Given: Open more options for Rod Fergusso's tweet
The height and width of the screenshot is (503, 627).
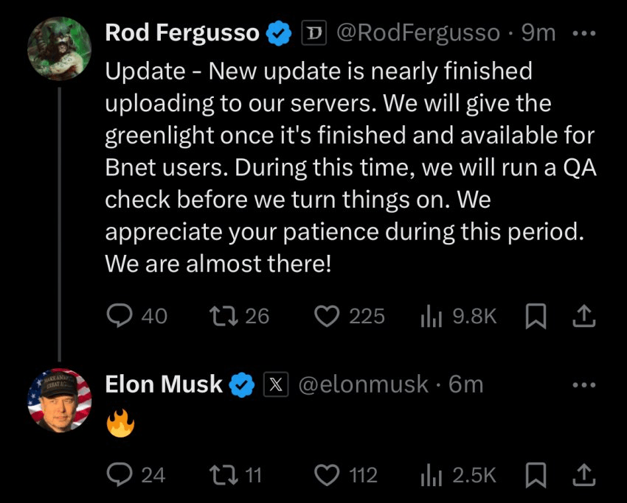Looking at the screenshot, I should pos(584,34).
